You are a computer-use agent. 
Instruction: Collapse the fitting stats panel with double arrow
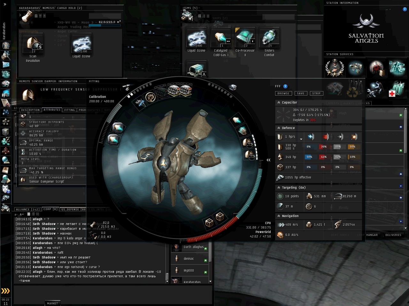[x=269, y=160]
